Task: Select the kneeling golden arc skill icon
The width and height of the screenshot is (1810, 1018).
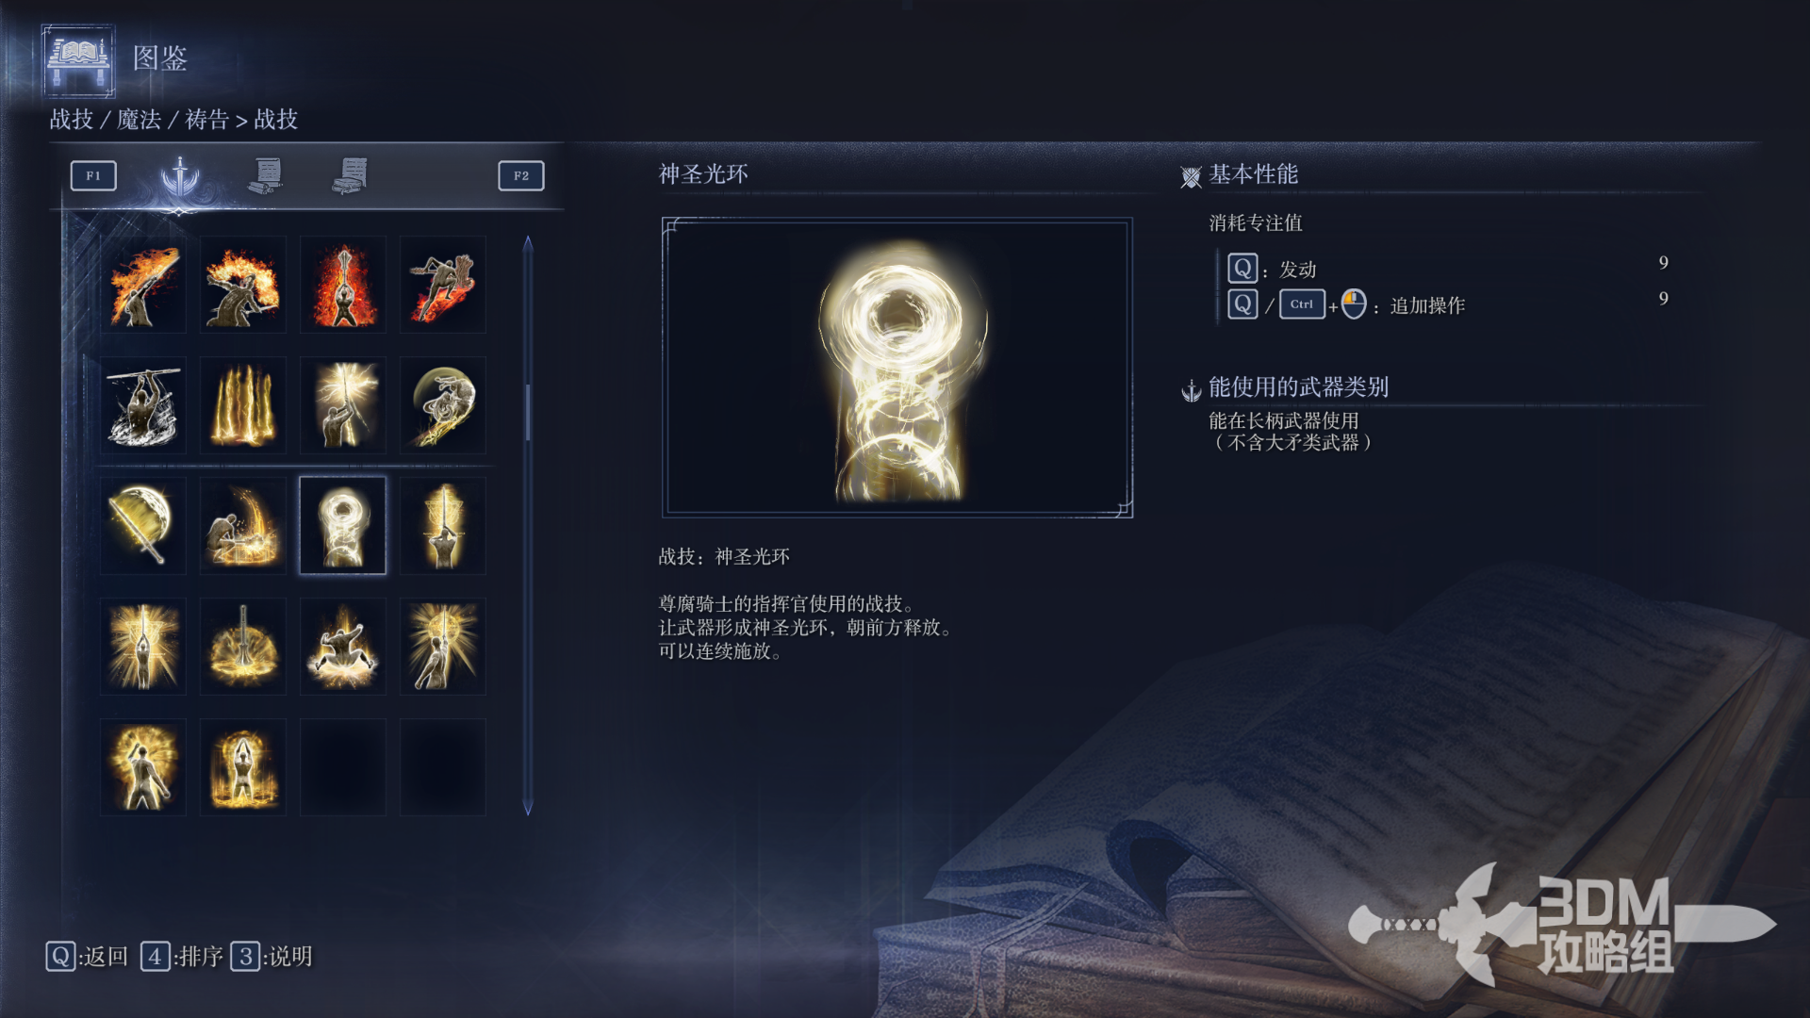Action: coord(243,526)
